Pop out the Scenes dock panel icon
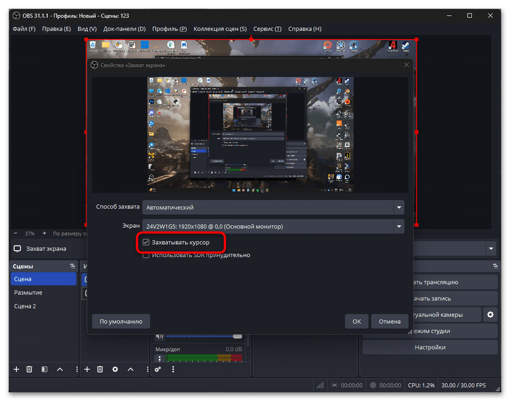This screenshot has width=510, height=401. [x=73, y=266]
